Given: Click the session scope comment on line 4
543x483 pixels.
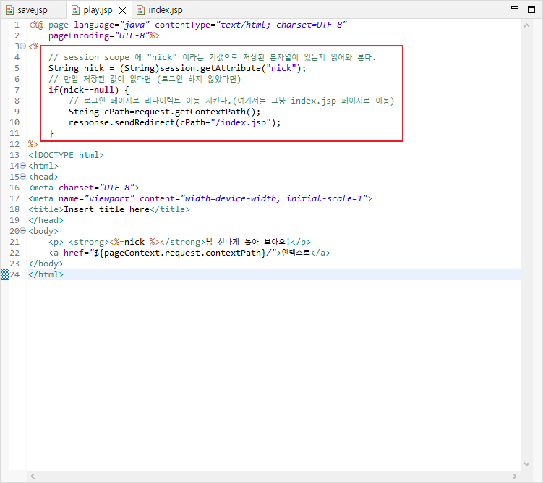Looking at the screenshot, I should 212,57.
